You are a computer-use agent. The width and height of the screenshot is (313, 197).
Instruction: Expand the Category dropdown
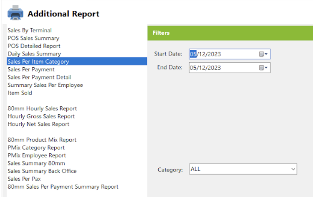pos(293,169)
